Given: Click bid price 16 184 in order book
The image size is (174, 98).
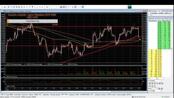Looking at the screenshot, I should (x=160, y=50).
